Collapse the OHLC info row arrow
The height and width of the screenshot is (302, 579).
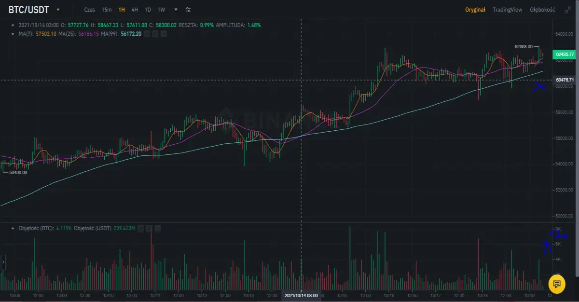12,25
